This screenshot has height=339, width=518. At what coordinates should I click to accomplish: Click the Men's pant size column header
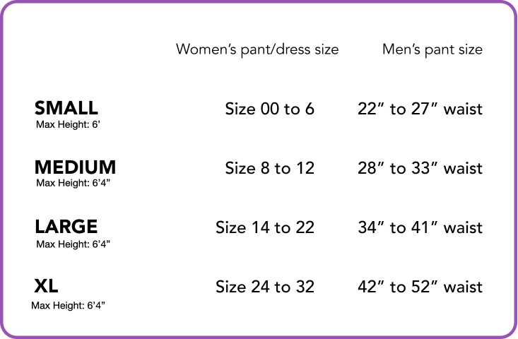[432, 49]
